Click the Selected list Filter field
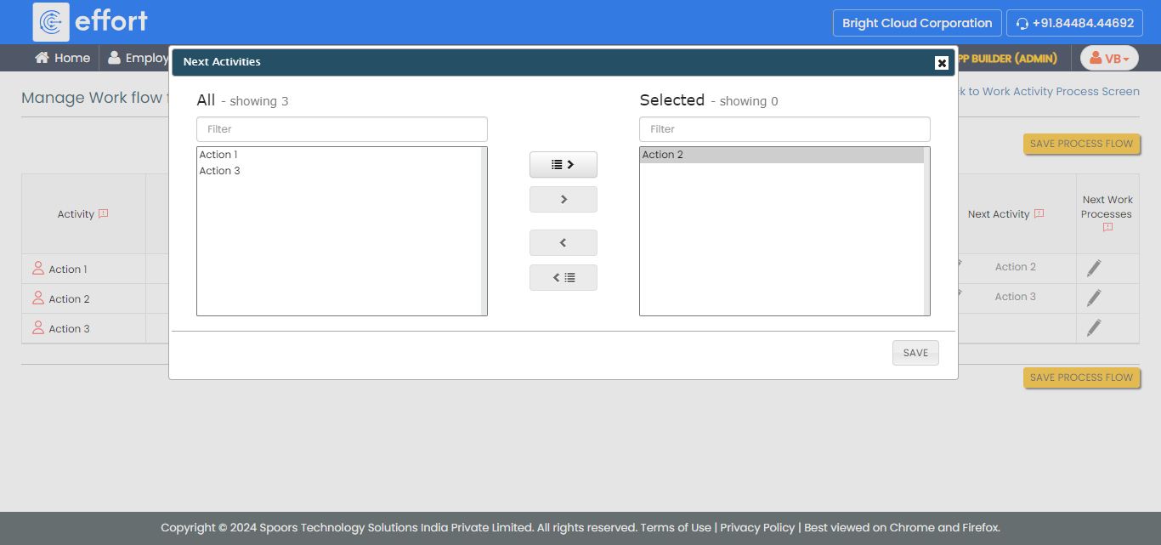The width and height of the screenshot is (1161, 545). (784, 129)
